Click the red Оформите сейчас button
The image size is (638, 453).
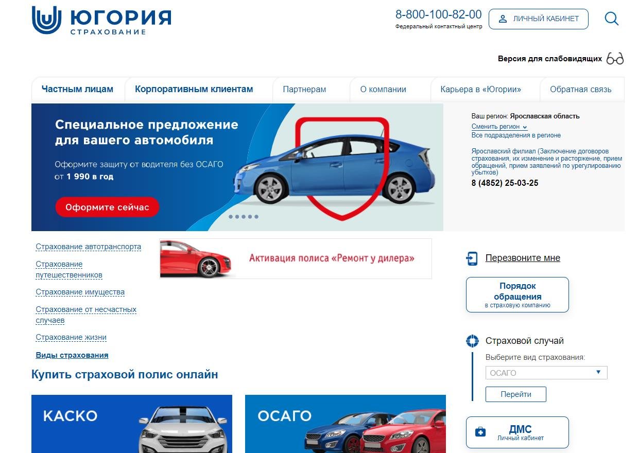click(x=107, y=207)
